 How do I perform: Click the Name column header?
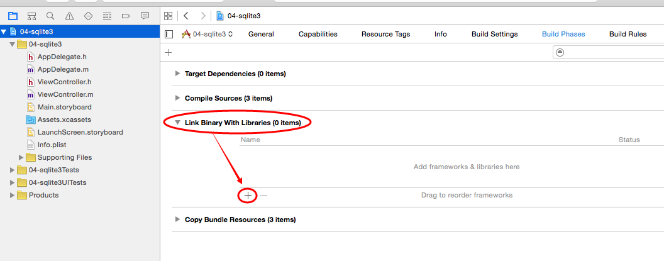click(x=250, y=140)
